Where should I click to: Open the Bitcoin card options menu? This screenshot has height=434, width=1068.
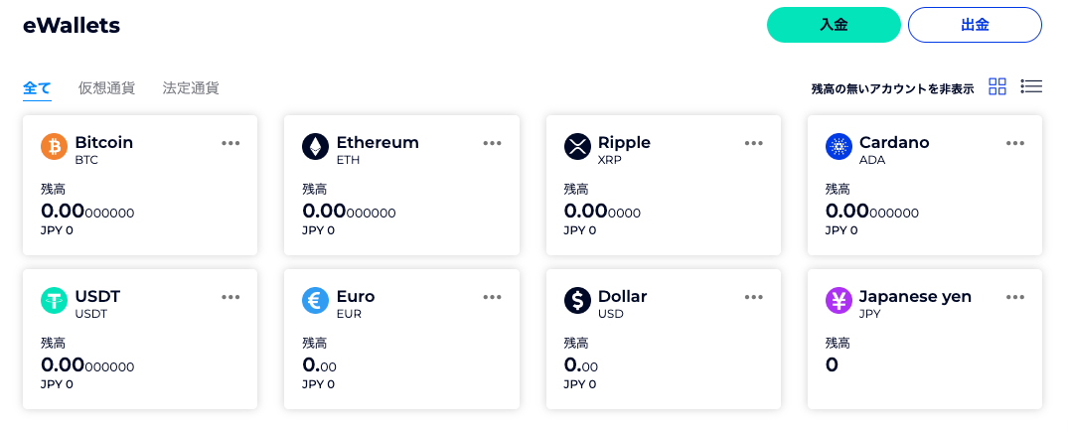pos(230,143)
